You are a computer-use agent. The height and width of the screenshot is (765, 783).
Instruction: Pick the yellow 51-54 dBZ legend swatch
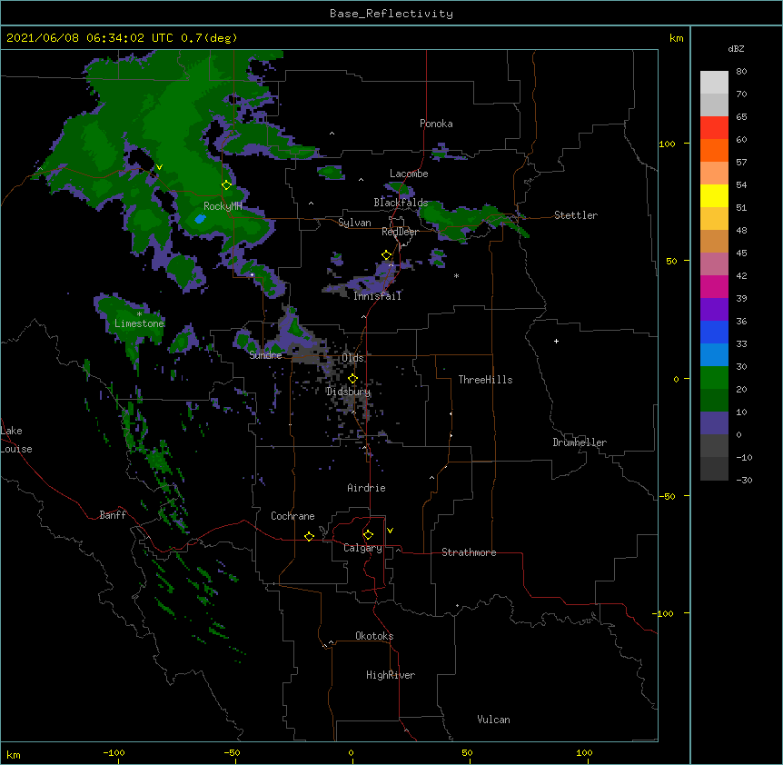(714, 195)
